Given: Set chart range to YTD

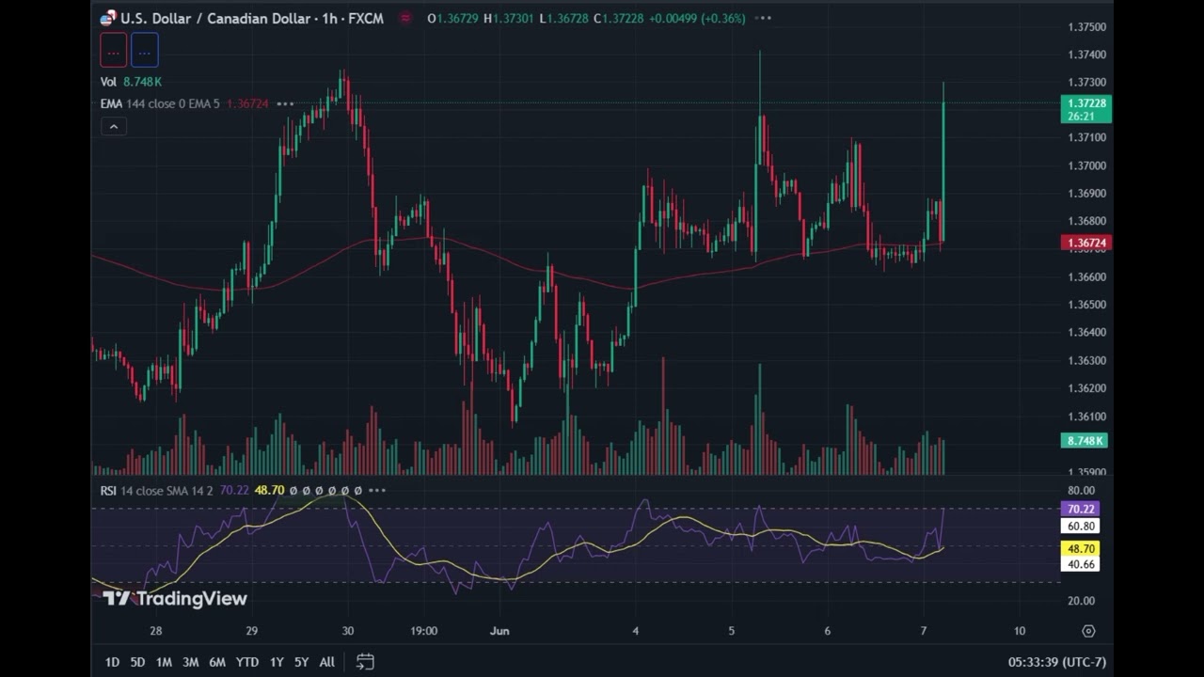Looking at the screenshot, I should [x=247, y=662].
